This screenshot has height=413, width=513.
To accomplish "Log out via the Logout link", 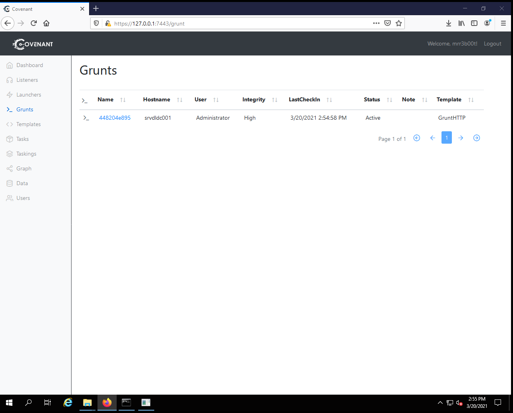I will pos(492,43).
